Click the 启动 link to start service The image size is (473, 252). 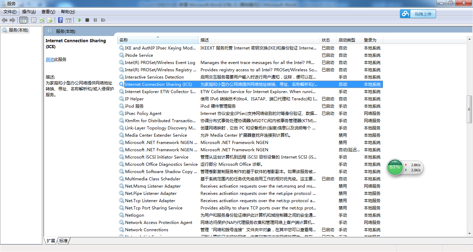point(50,60)
